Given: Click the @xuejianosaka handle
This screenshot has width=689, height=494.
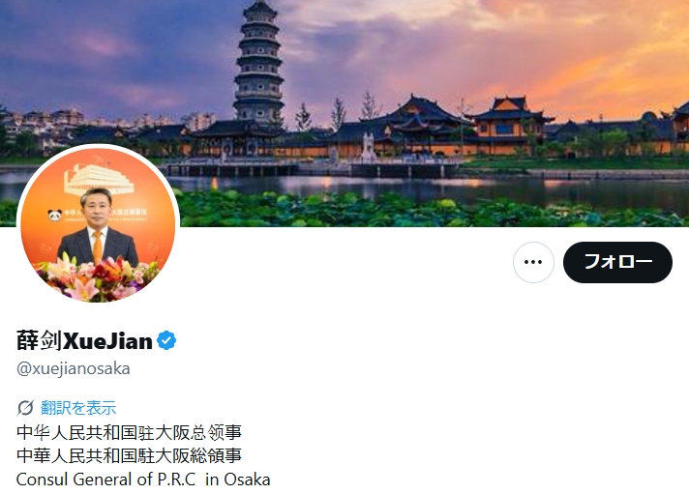Looking at the screenshot, I should click(73, 368).
